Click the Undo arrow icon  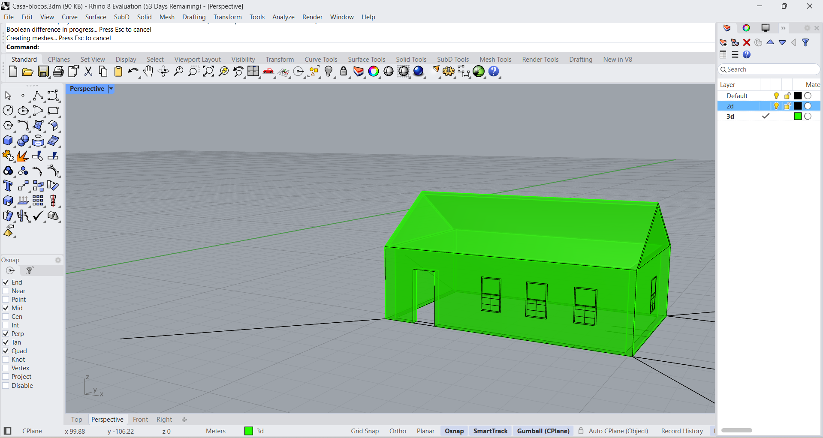click(x=133, y=72)
